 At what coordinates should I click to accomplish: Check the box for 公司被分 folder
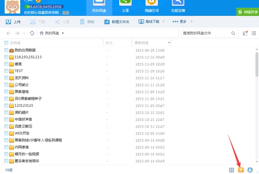pos(6,85)
